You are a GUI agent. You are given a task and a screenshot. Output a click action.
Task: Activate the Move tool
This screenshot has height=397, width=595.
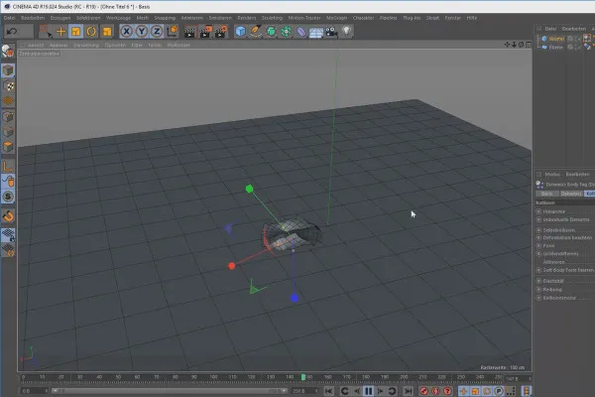[60, 32]
